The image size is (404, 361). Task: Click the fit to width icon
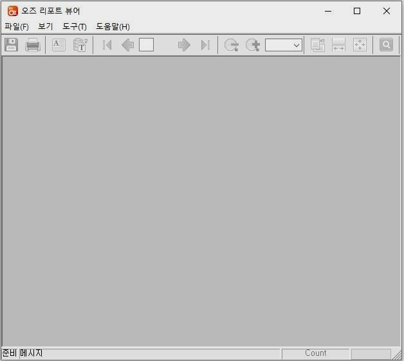tap(338, 45)
